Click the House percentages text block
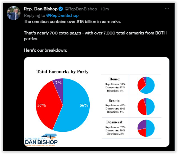Screen dimensions: 178x154 point(115,85)
